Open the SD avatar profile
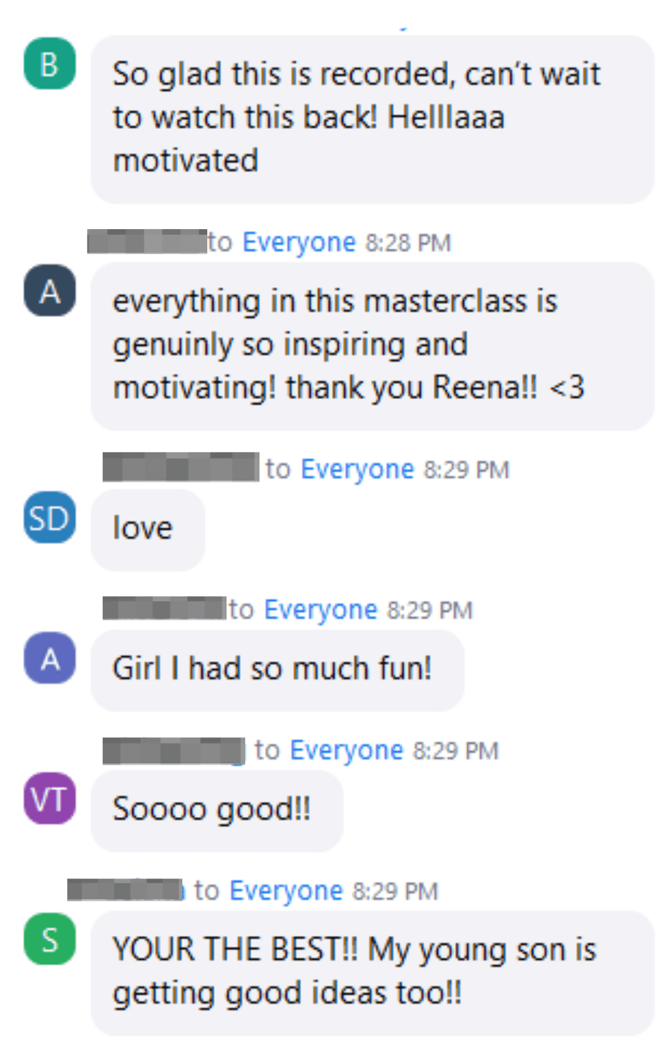This screenshot has width=672, height=1061. click(49, 517)
